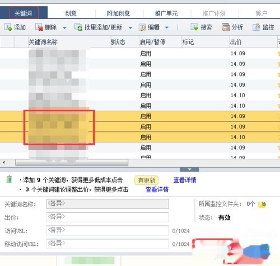Click 查看详情 link beside 有更新

pos(185,180)
